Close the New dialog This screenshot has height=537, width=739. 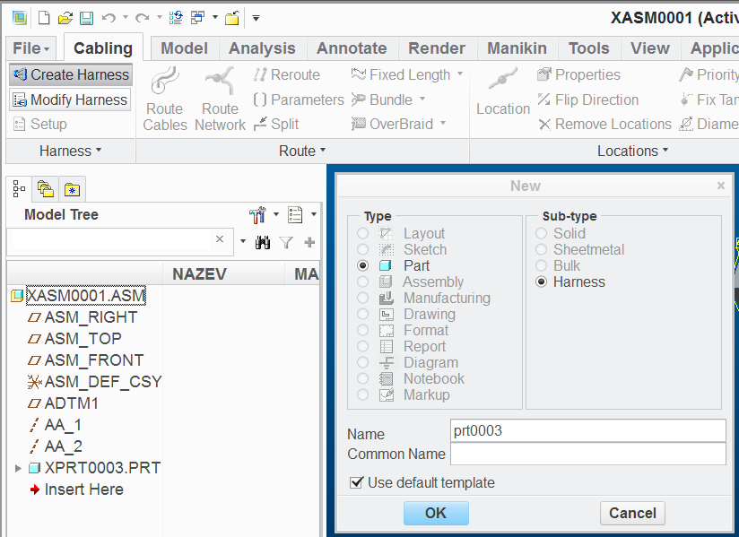click(x=721, y=186)
